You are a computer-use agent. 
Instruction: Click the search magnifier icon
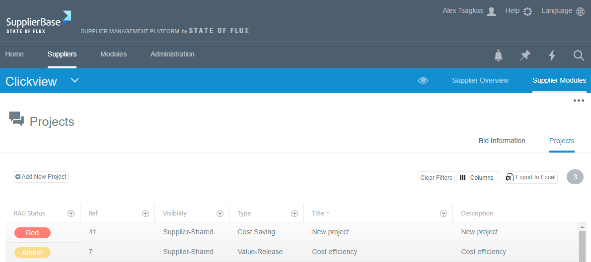pyautogui.click(x=579, y=55)
